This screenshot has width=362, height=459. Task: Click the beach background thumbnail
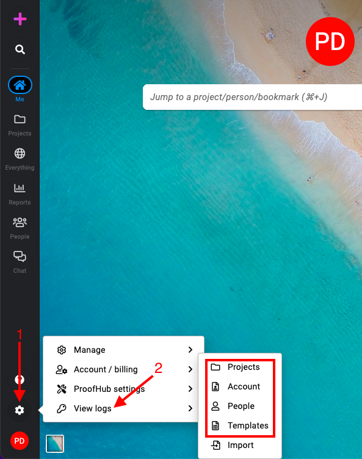(55, 444)
